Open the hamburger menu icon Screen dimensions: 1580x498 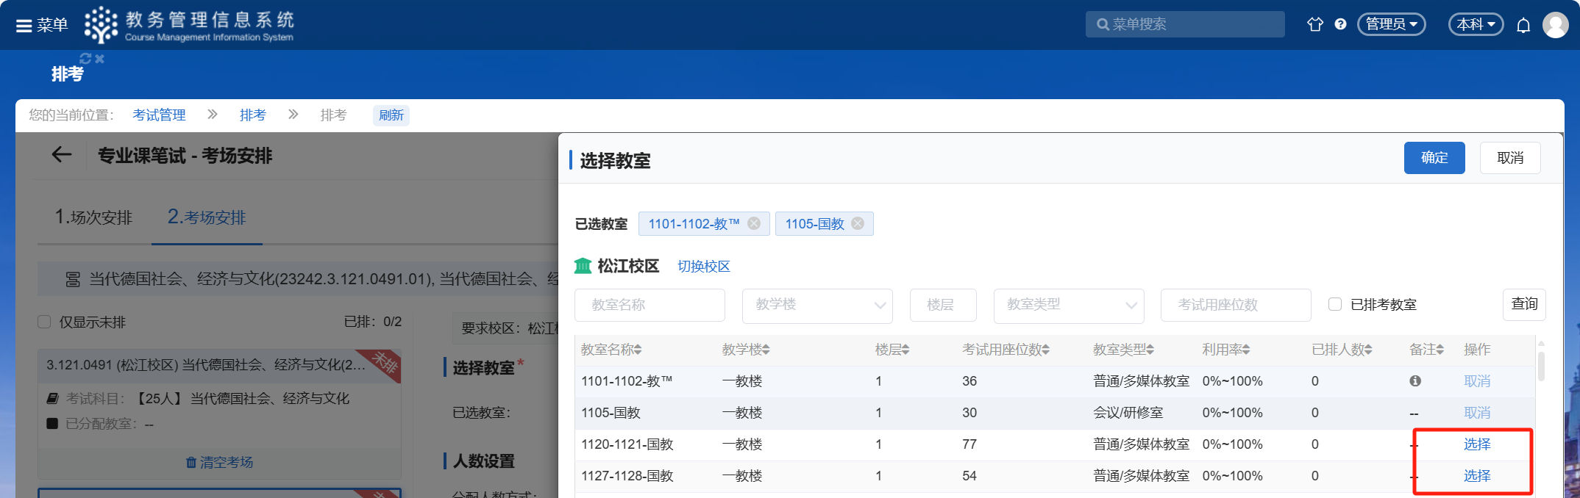point(24,26)
